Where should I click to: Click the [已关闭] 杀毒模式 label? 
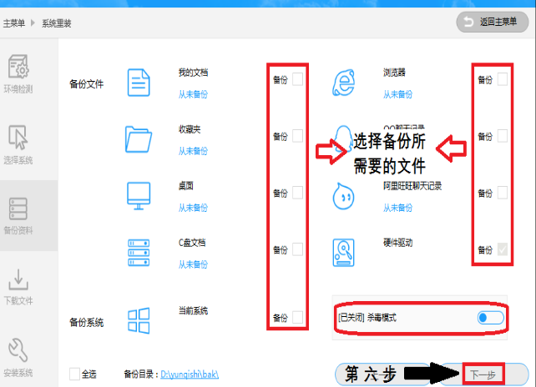click(367, 318)
